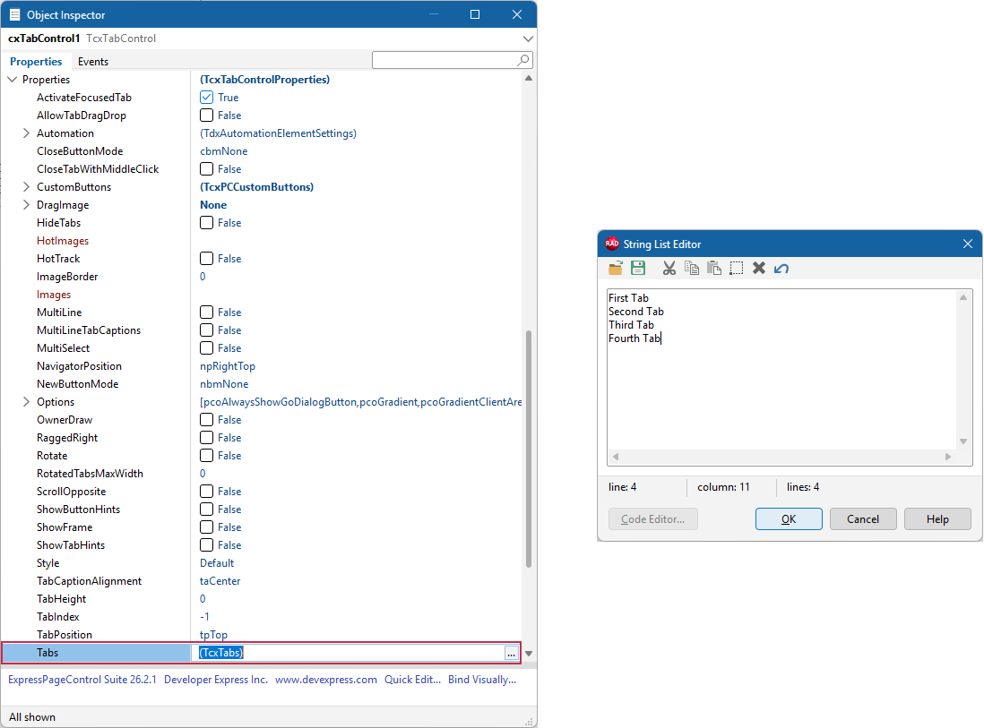Screen dimensions: 984x728
Task: Toggle MultiLine checkbox
Action: (206, 313)
